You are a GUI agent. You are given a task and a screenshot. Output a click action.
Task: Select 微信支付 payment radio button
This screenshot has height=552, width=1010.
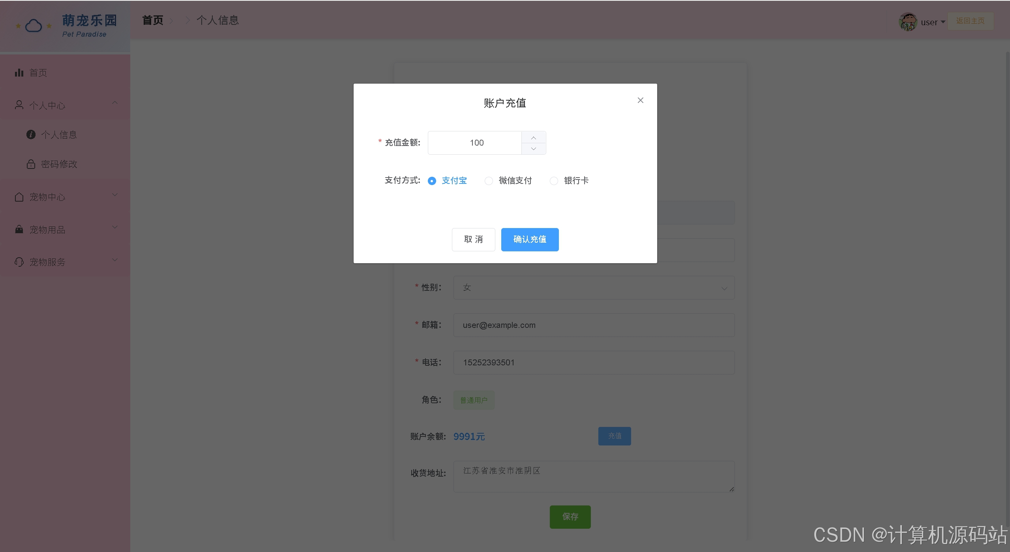pos(489,181)
